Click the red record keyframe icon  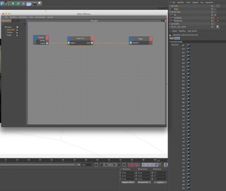click(130, 165)
